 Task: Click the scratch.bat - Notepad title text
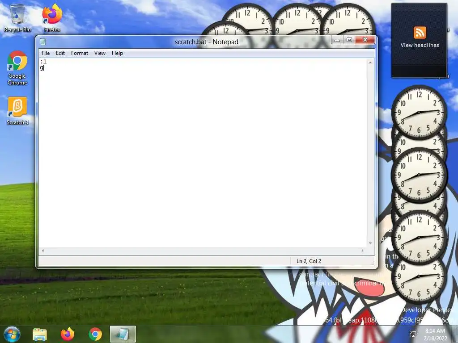pyautogui.click(x=207, y=42)
